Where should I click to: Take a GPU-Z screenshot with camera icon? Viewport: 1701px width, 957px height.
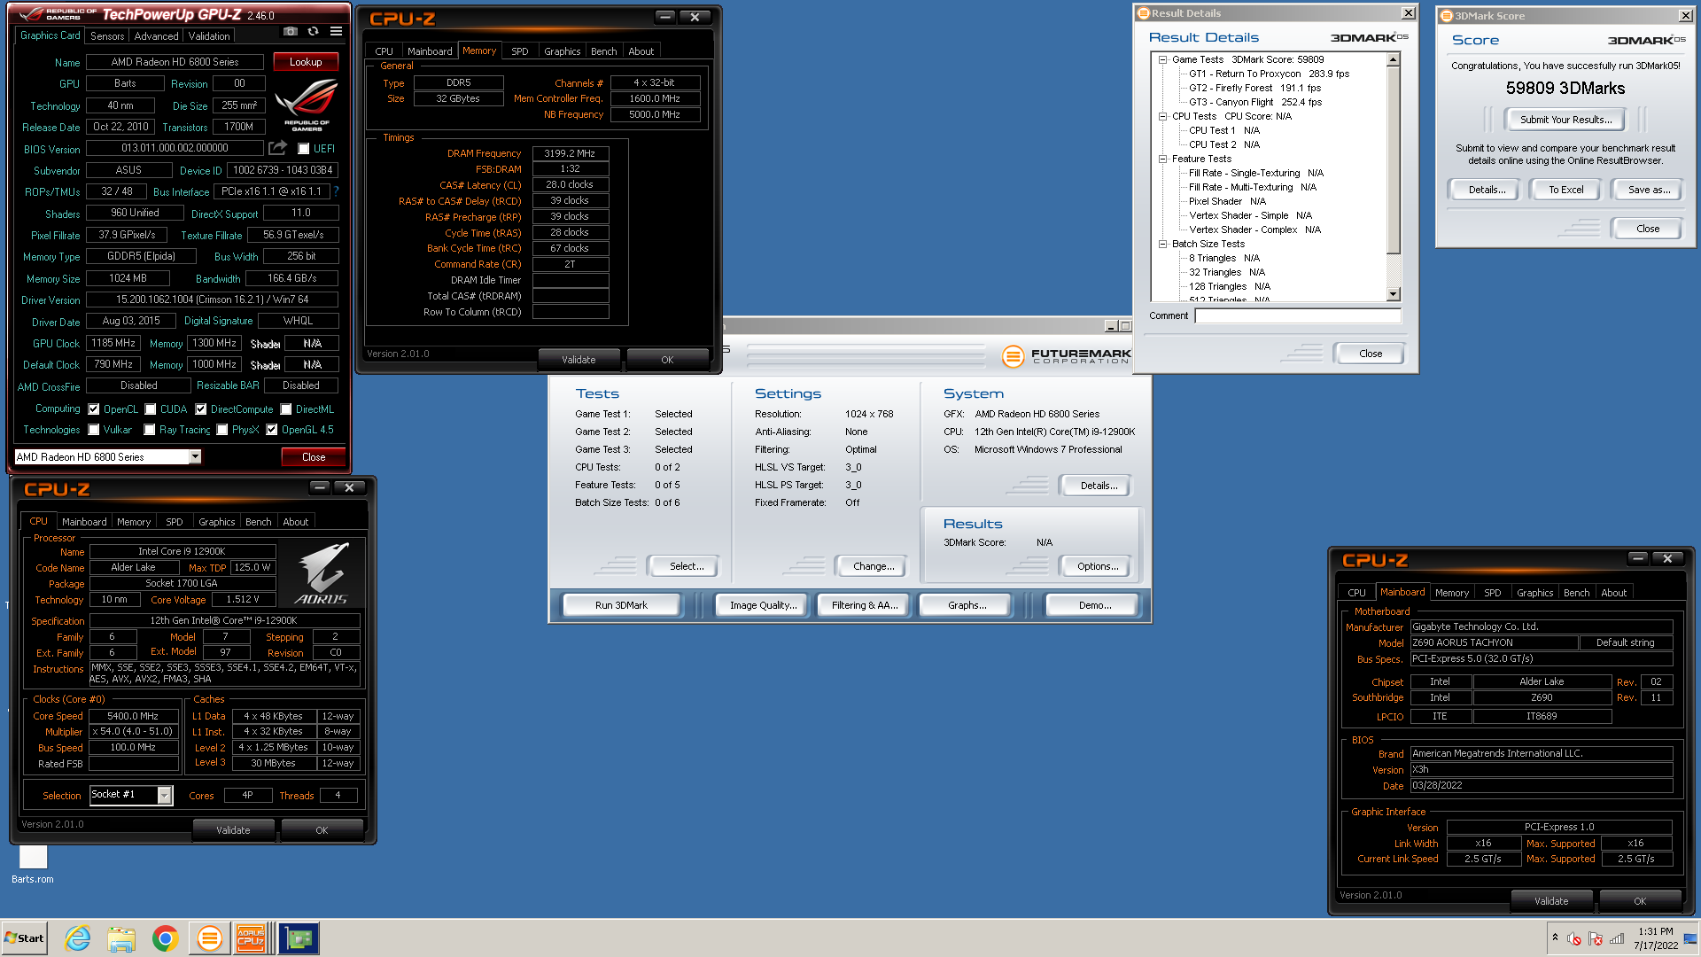(291, 31)
